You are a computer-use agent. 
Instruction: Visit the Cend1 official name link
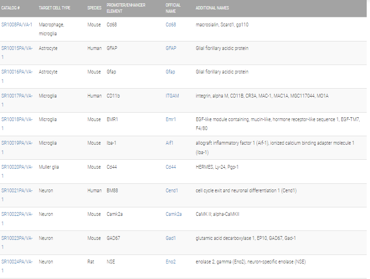172,191
